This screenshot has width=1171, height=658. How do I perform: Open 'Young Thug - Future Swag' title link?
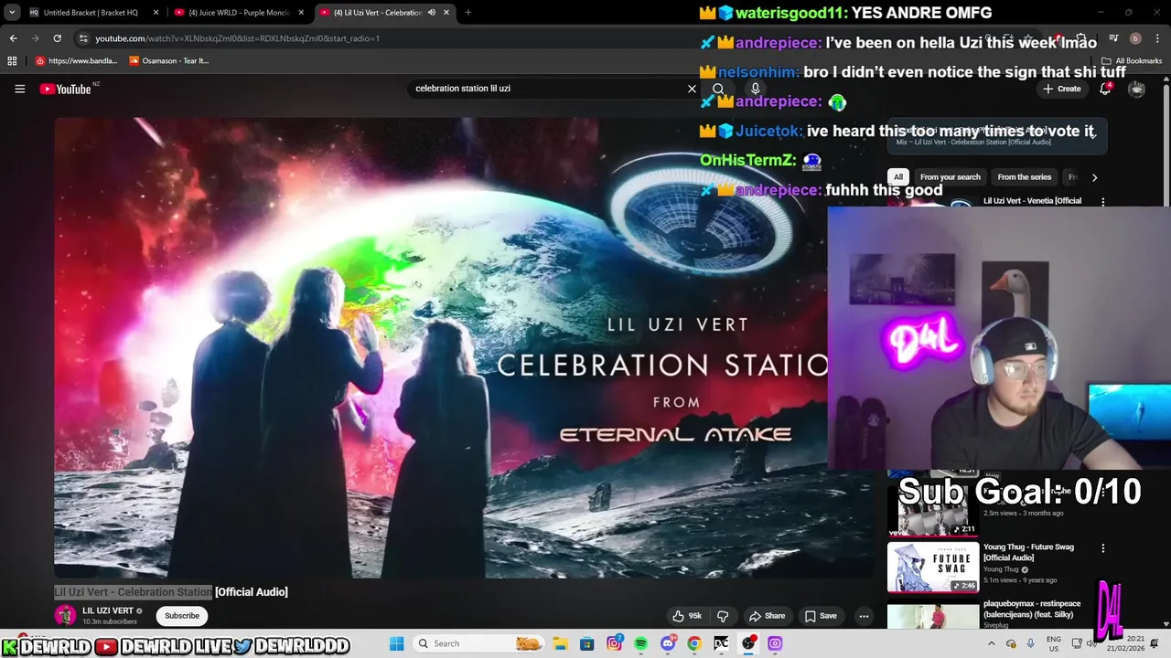tap(1028, 552)
